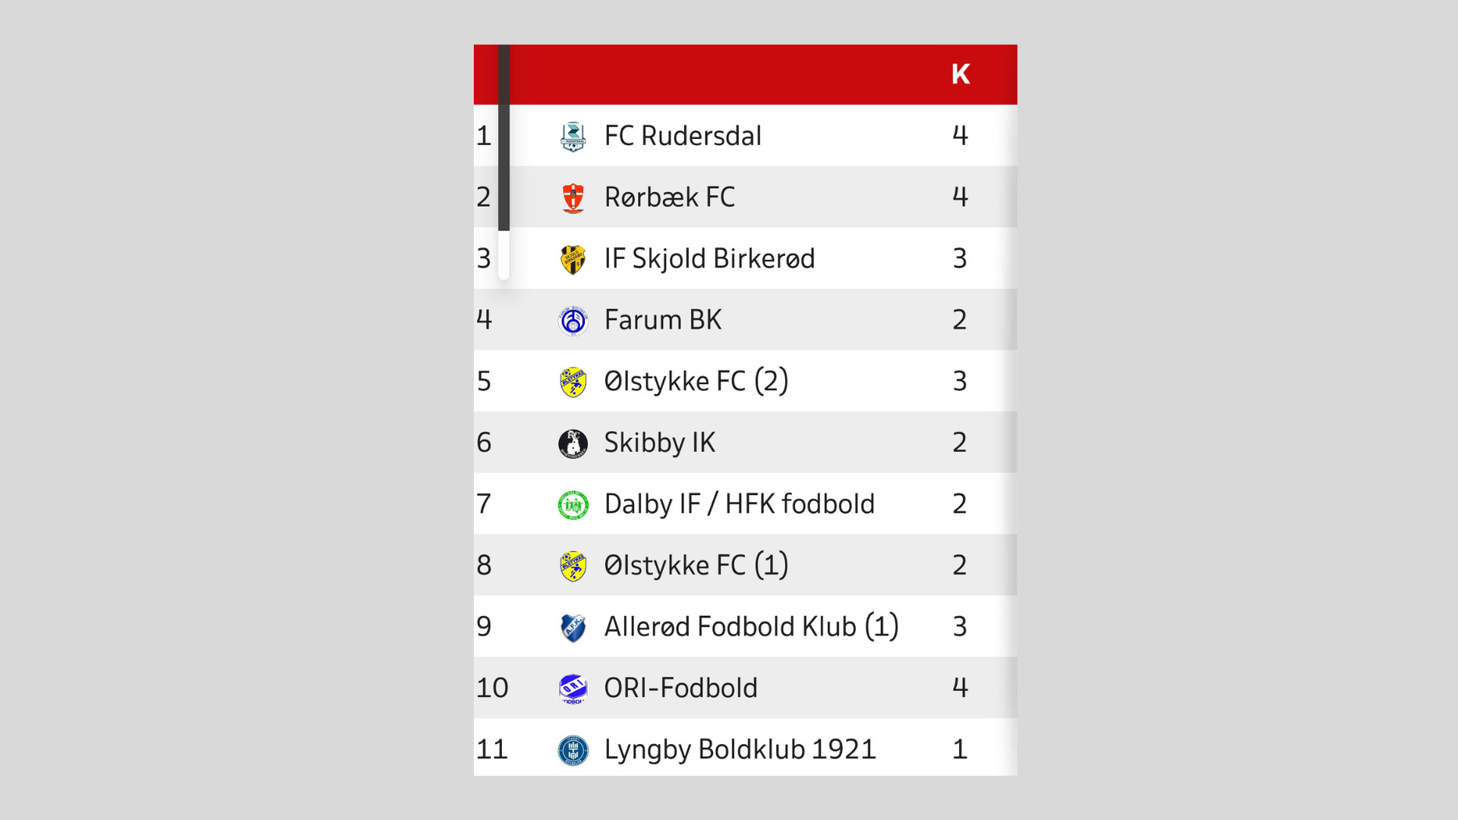The image size is (1458, 820).
Task: Open the FC Rudersdal team page
Action: pyautogui.click(x=682, y=136)
